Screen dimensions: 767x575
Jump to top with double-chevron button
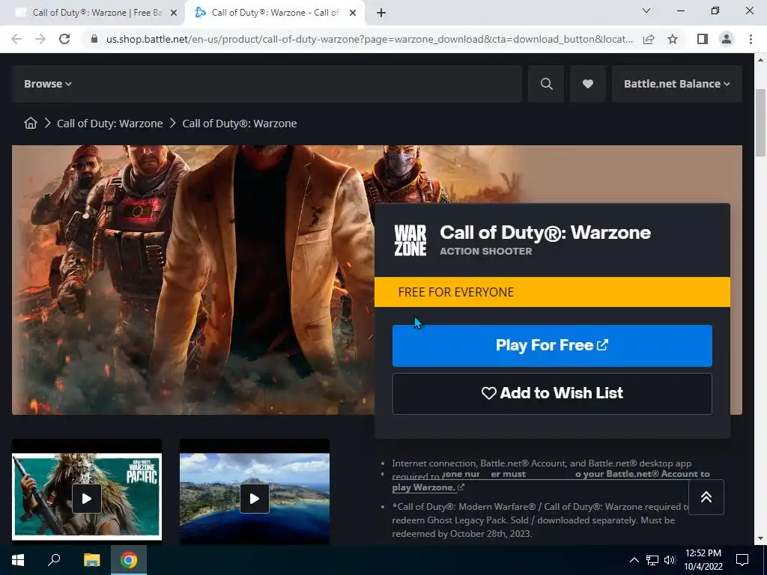pos(706,497)
